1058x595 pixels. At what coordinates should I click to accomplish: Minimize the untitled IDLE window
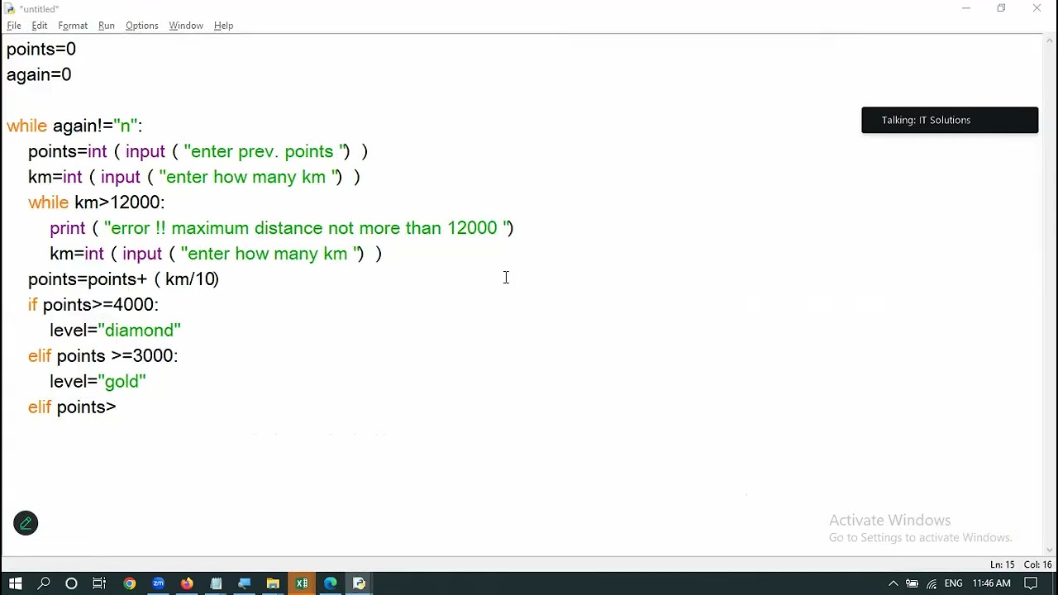point(965,8)
